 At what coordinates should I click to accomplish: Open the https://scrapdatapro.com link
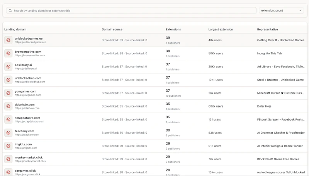click(x=29, y=121)
